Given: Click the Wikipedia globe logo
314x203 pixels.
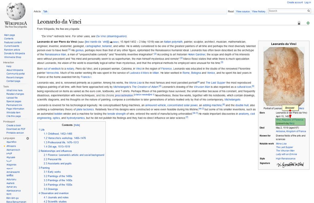Looking at the screenshot, I should tap(16, 11).
